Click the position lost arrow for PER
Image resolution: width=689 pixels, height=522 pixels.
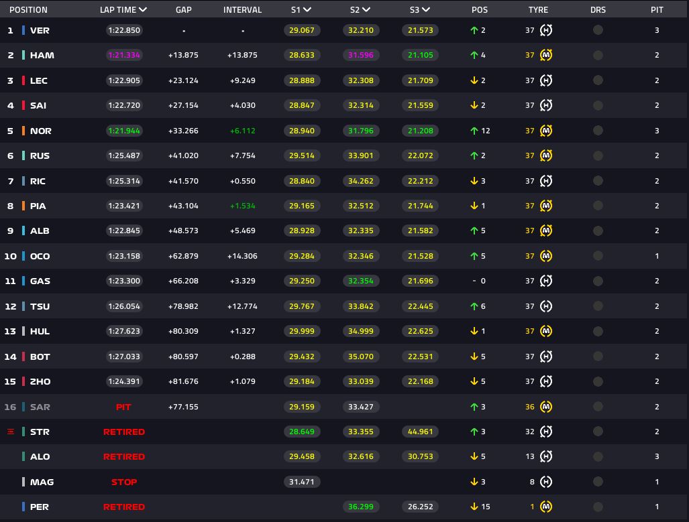pyautogui.click(x=474, y=507)
